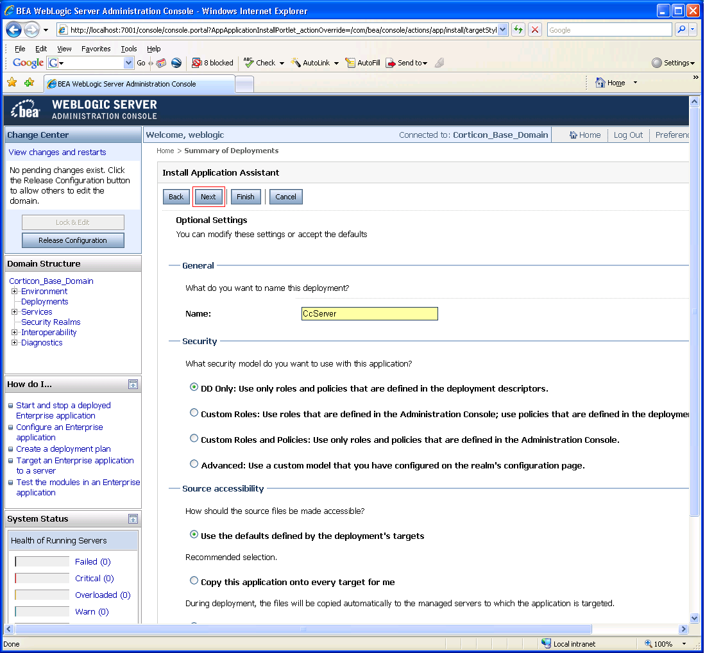Image resolution: width=705 pixels, height=653 pixels.
Task: Click the IE Home house icon
Action: (x=600, y=83)
